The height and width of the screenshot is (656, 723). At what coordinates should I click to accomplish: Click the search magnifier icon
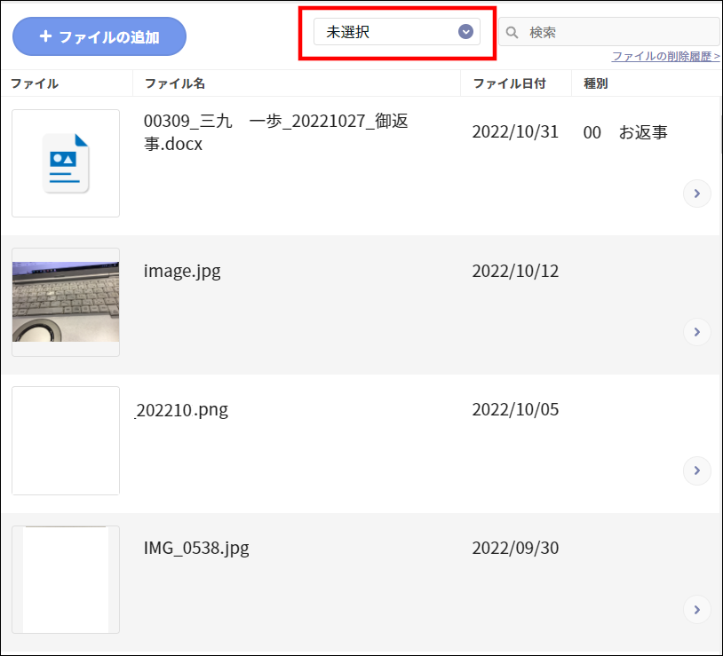pyautogui.click(x=512, y=31)
